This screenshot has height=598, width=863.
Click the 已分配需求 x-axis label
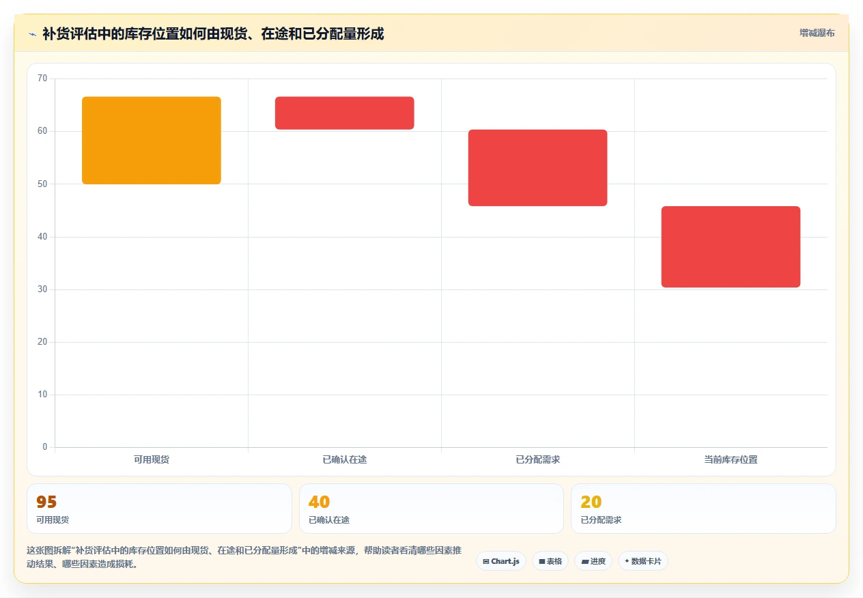coord(538,459)
